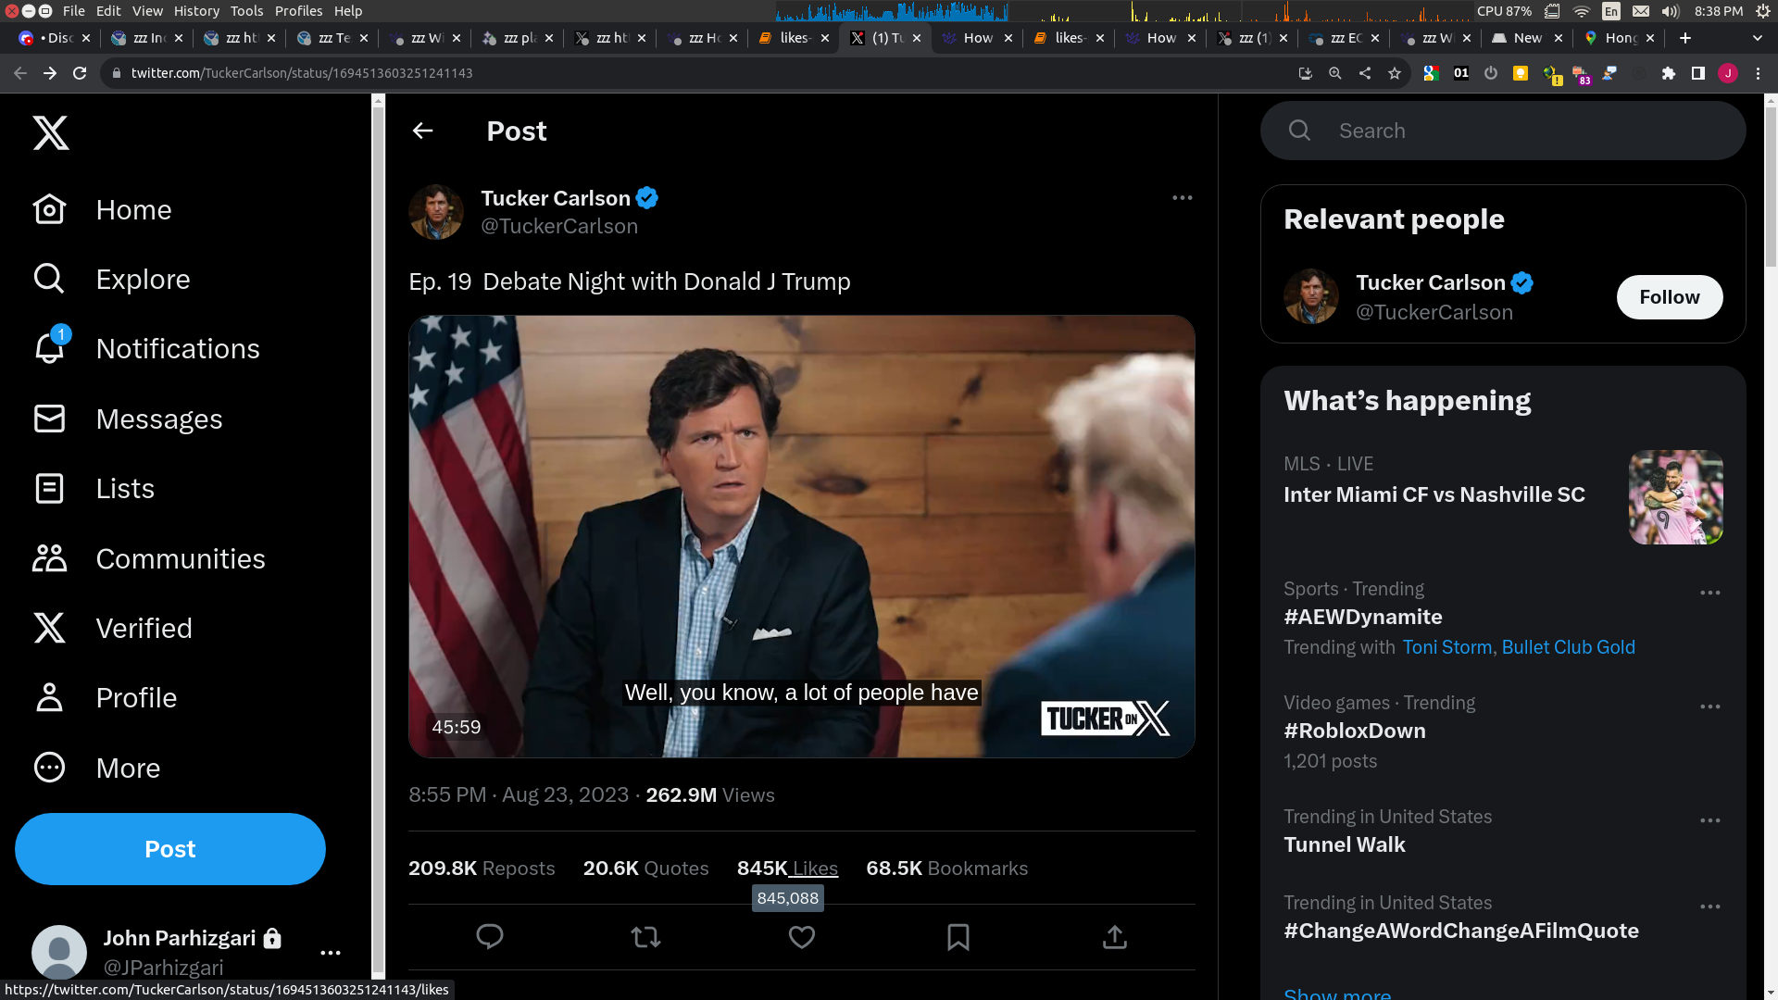
Task: Open Tucker Carlson's name in Relevant people
Action: 1431,282
